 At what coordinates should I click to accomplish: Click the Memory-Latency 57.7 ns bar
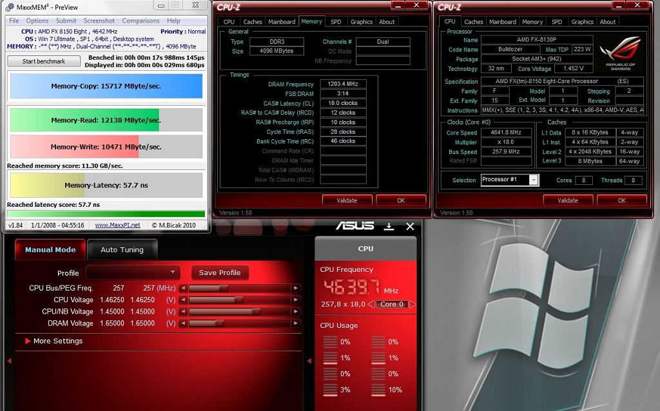106,185
